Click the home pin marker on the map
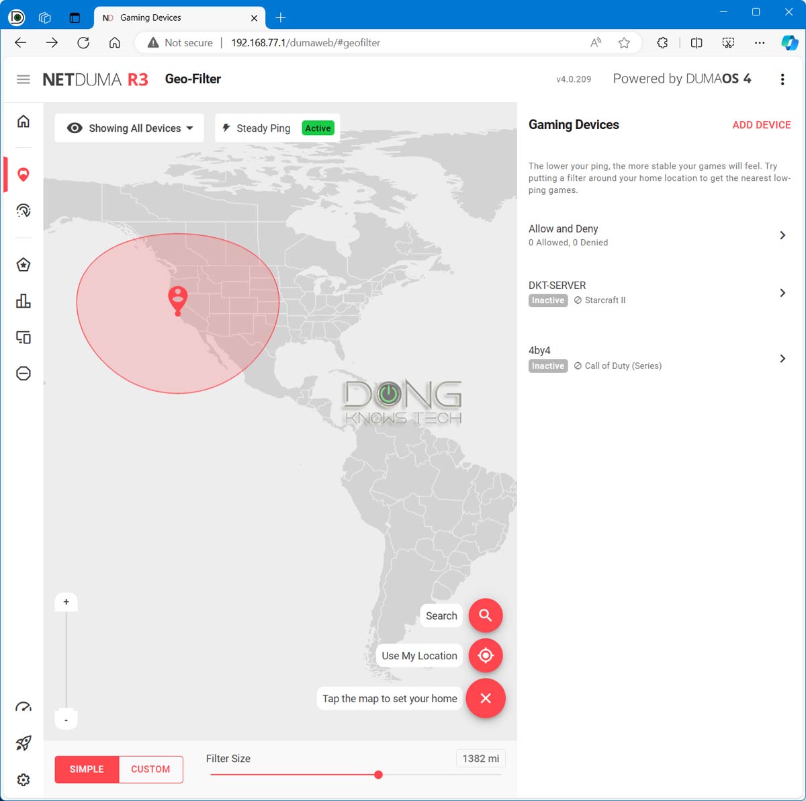 coord(177,300)
